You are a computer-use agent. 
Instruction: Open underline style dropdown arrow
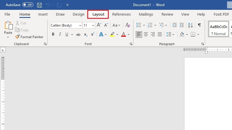click(x=72, y=34)
